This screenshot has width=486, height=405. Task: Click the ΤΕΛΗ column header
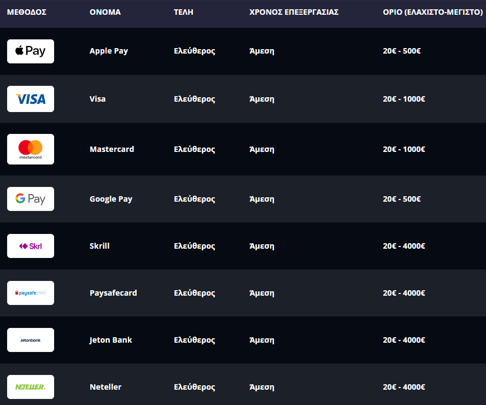184,12
